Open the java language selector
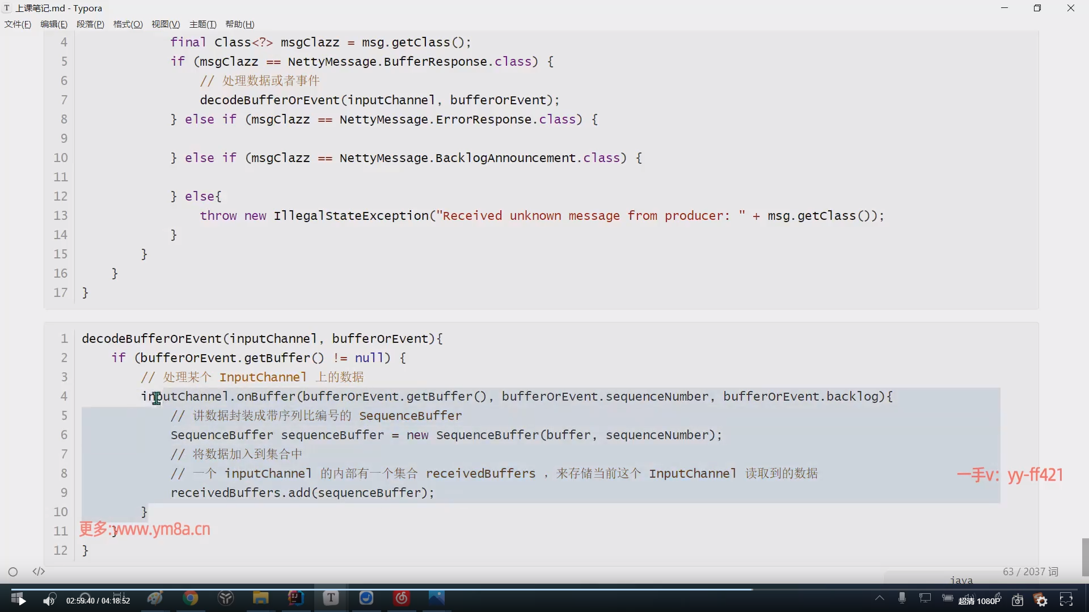Viewport: 1089px width, 612px height. coord(961,580)
